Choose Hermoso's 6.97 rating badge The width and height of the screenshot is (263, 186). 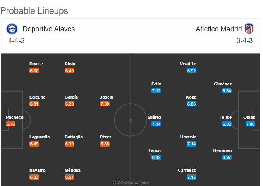tap(227, 157)
